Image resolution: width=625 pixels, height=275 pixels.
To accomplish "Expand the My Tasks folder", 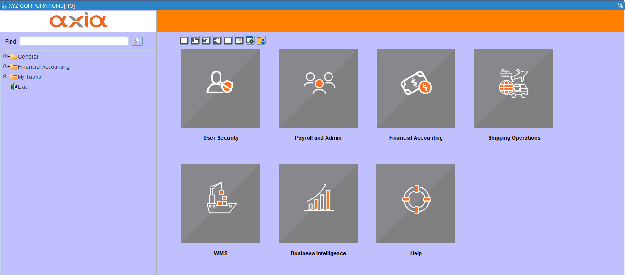I will pyautogui.click(x=5, y=77).
